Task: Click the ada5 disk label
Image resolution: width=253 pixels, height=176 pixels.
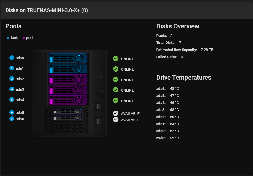Action: tap(20, 113)
